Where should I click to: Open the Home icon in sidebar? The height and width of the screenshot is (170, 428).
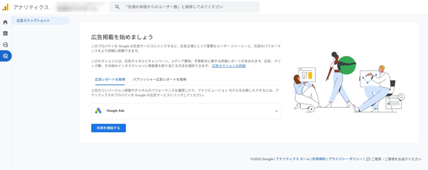[5, 22]
